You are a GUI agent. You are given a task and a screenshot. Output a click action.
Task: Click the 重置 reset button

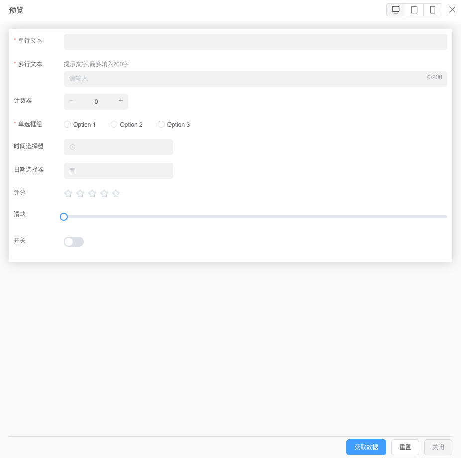405,447
